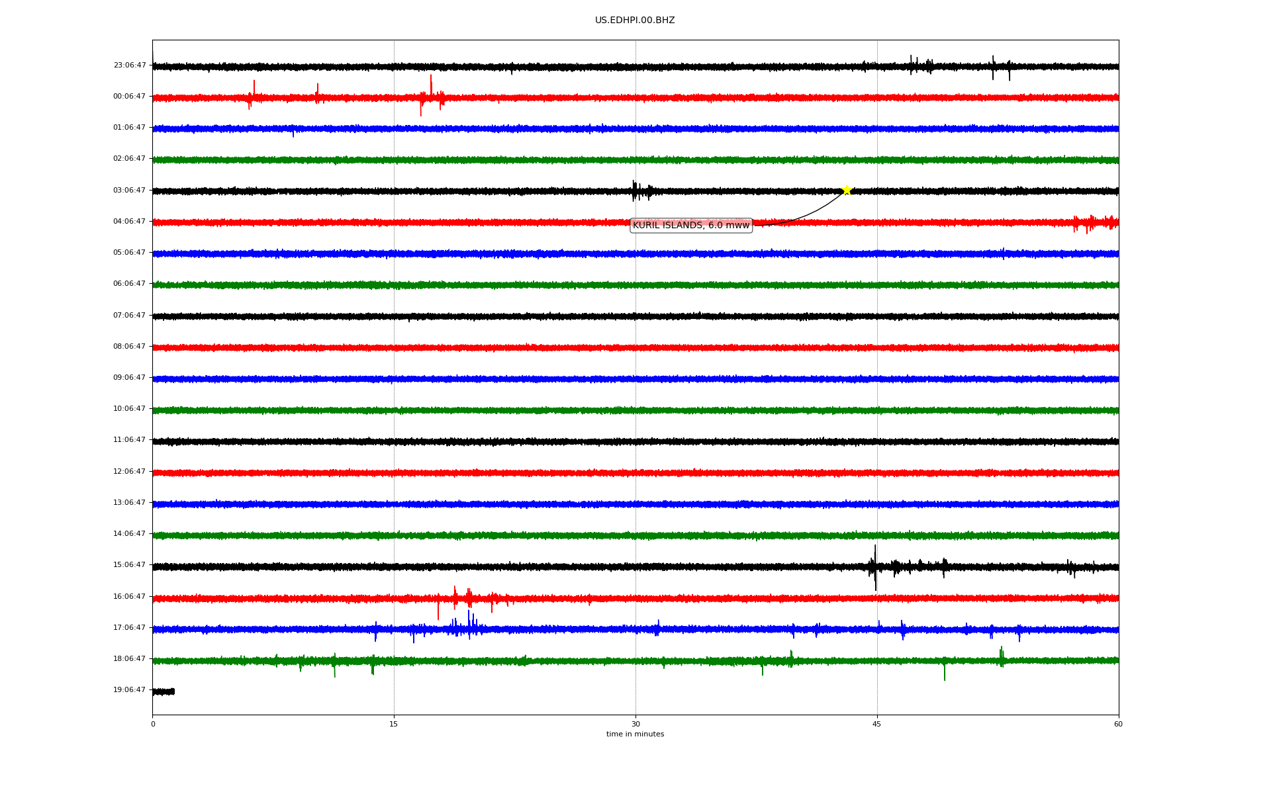Click the 03:06:47 time label
The width and height of the screenshot is (1271, 794).
click(130, 191)
